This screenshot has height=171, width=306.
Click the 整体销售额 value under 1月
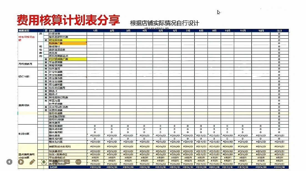[x=95, y=126]
